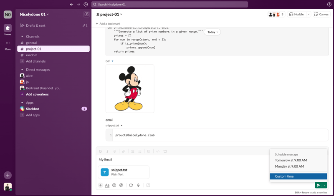Select the project-01 channel in sidebar
334x196 pixels.
[x=53, y=49]
